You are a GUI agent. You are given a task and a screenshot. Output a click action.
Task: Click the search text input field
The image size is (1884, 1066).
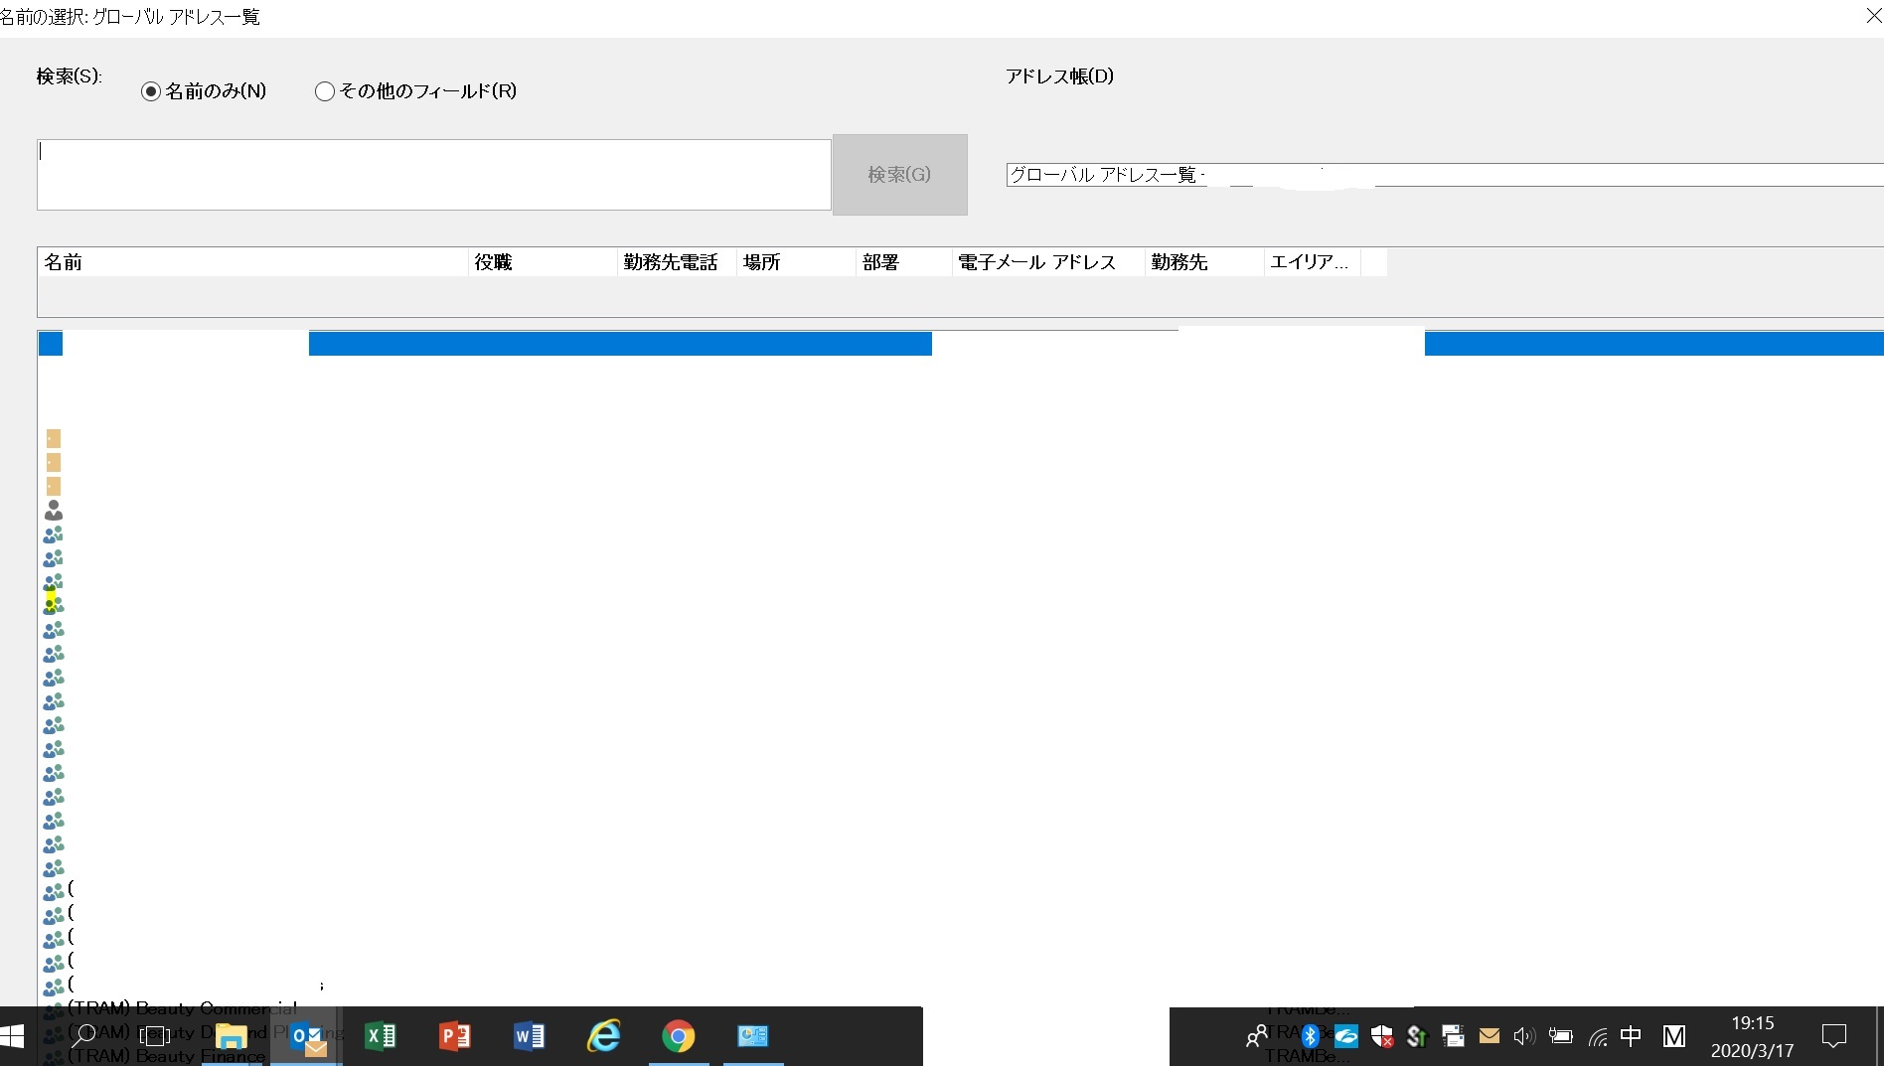point(433,175)
